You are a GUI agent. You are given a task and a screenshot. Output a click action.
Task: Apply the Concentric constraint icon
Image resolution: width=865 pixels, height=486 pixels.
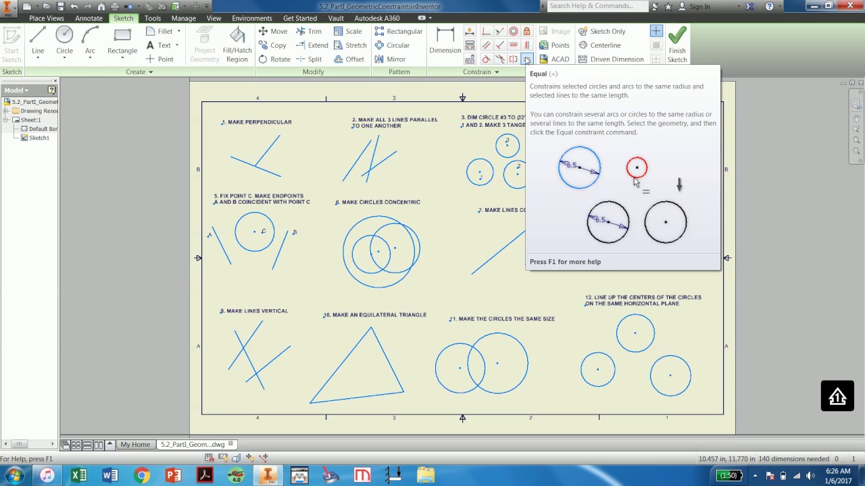514,31
